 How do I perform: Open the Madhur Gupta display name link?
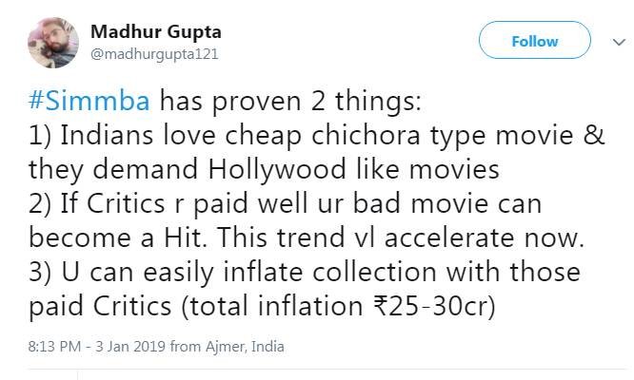click(x=156, y=32)
